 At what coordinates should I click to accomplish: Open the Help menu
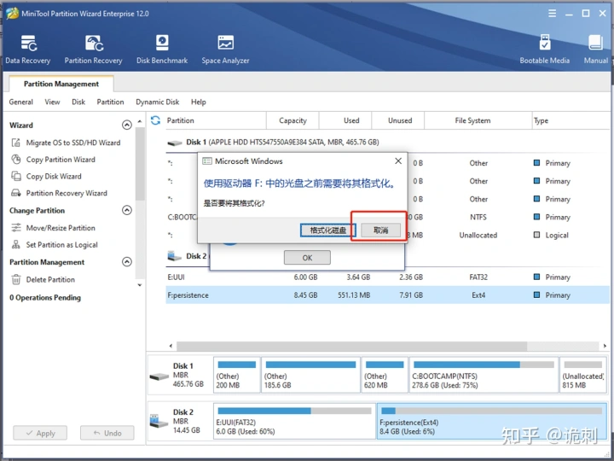(x=199, y=102)
